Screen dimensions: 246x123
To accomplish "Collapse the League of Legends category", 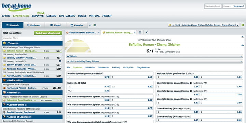I will pyautogui.click(x=32, y=117).
